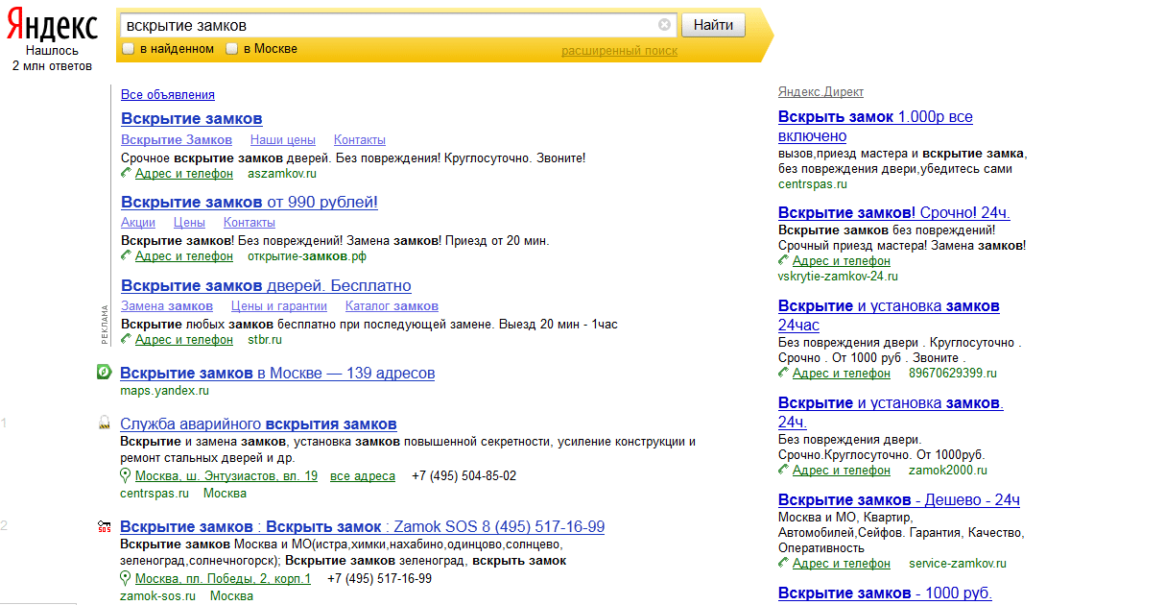Clear the search query with the X icon
1165x605 pixels.
(x=664, y=25)
